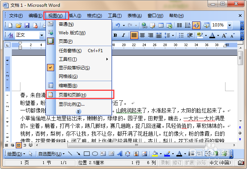Open the Draw menu button
The height and width of the screenshot is (169, 247).
point(16,154)
